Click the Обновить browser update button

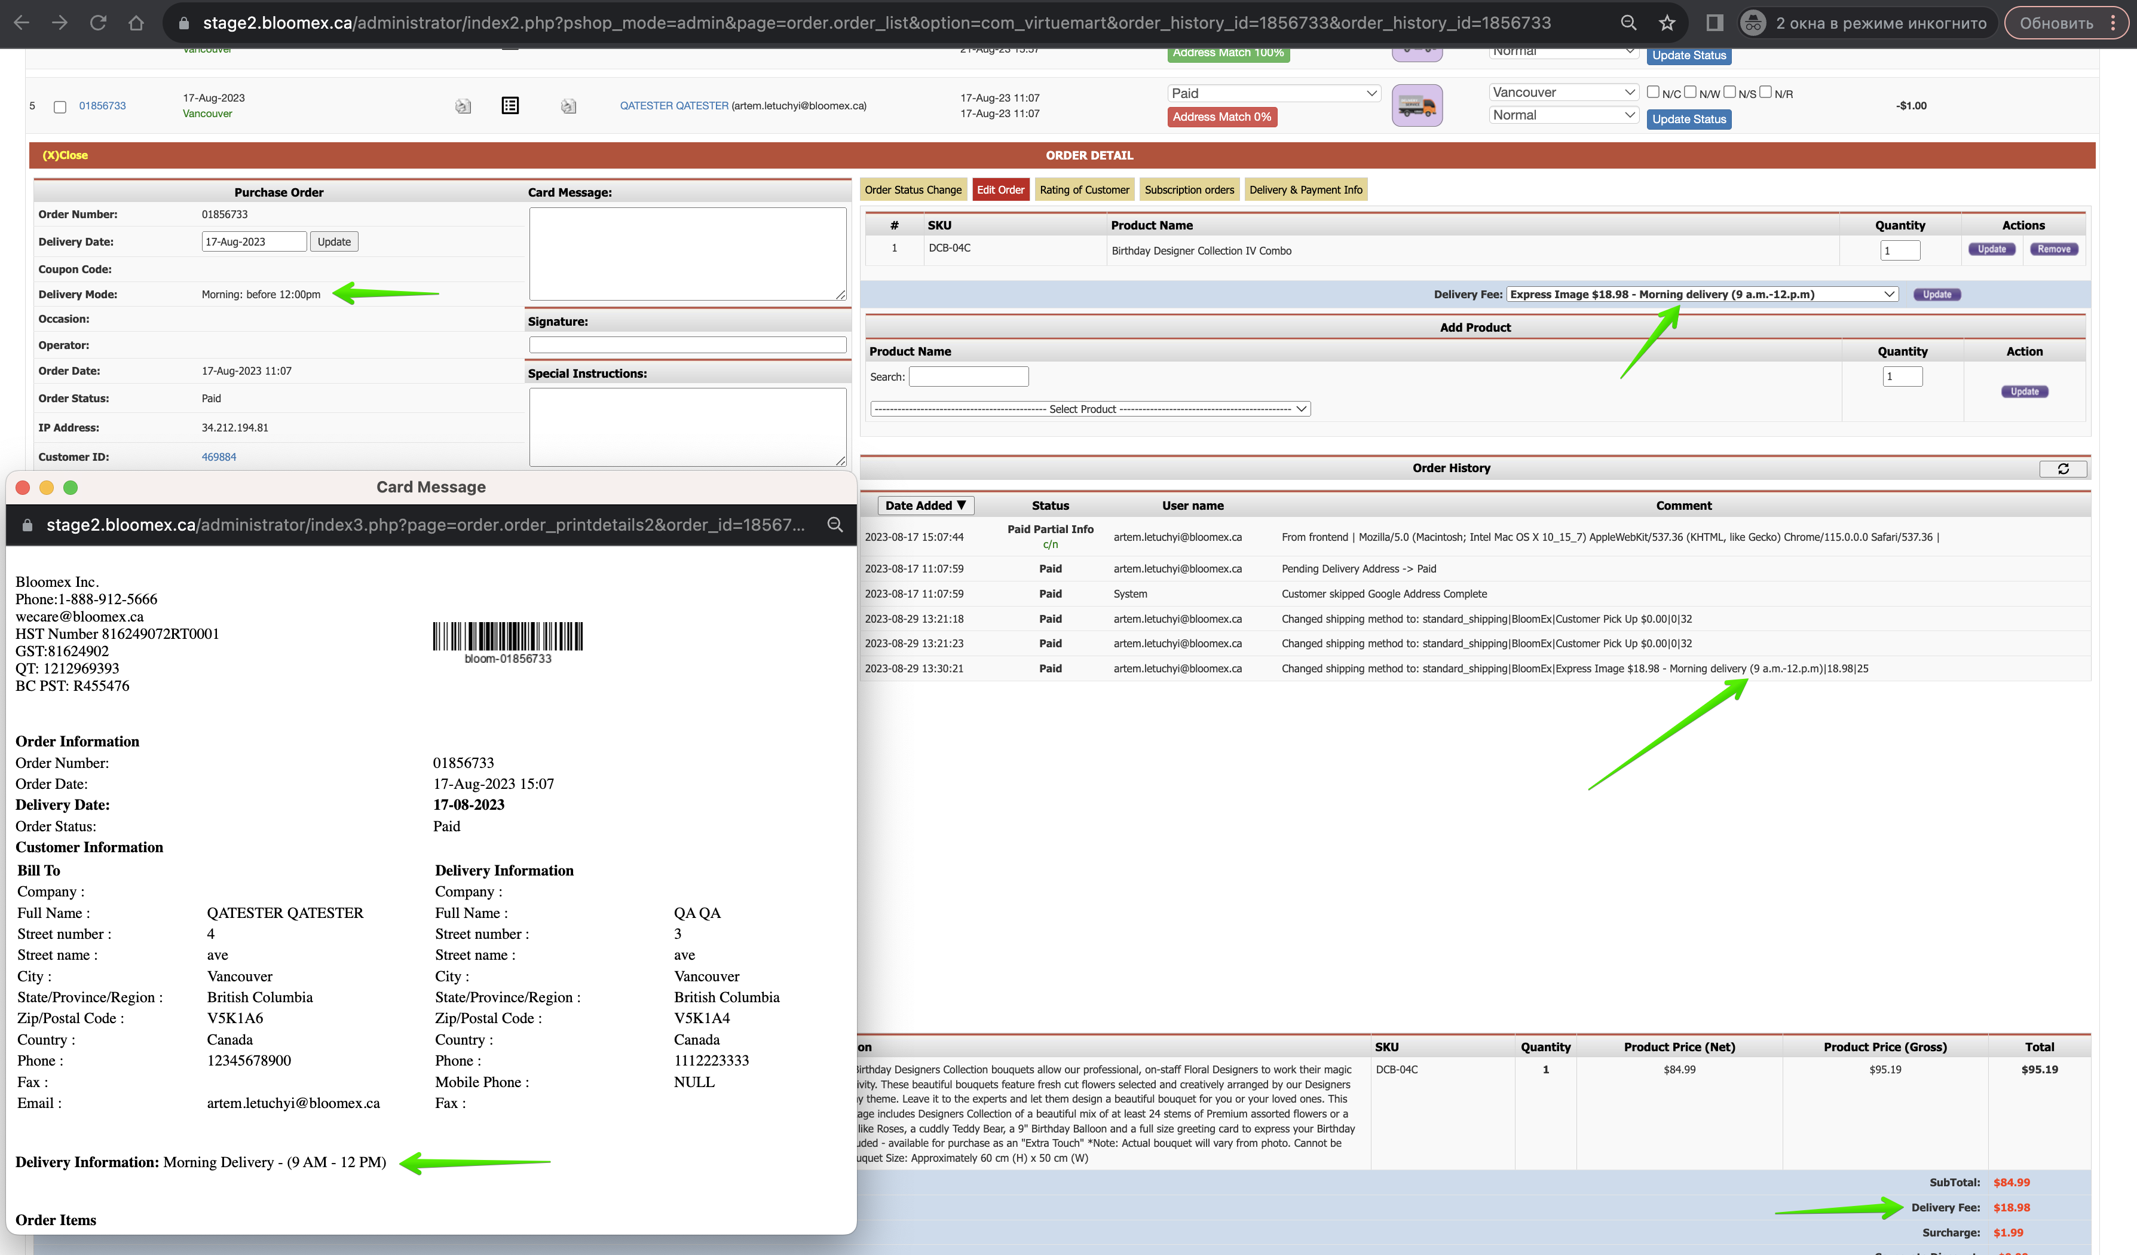2056,23
